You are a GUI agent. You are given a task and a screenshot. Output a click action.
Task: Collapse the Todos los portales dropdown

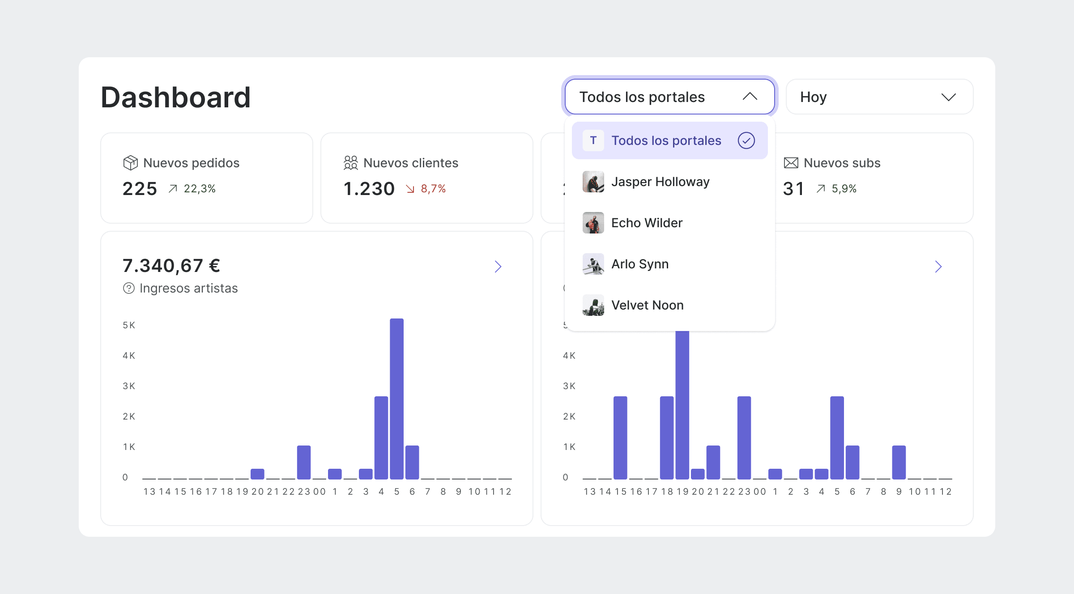pyautogui.click(x=750, y=97)
